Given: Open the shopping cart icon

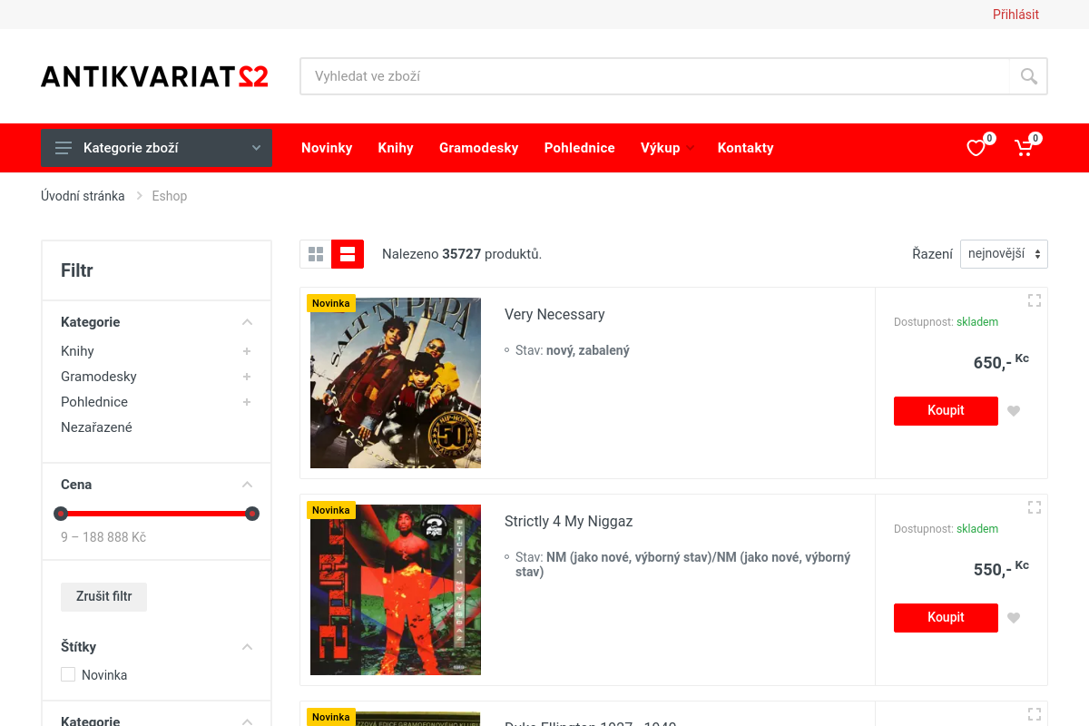Looking at the screenshot, I should click(1024, 148).
